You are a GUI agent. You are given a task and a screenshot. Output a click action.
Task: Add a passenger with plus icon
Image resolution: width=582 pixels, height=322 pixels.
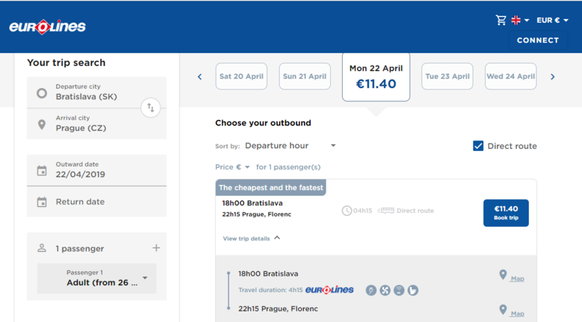tap(156, 248)
